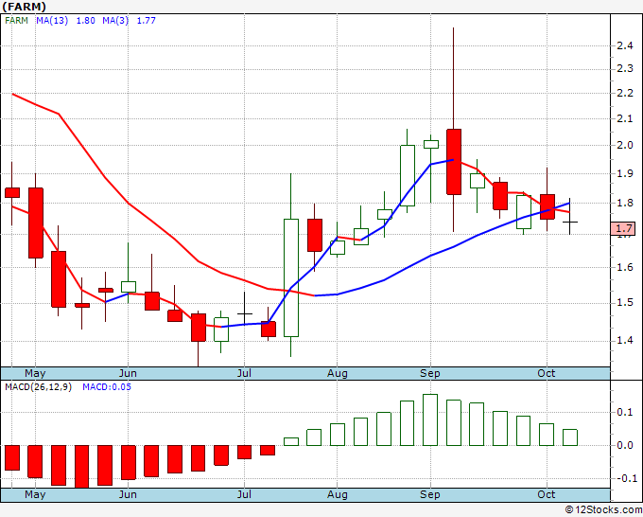
Task: Click the (FARM) chart title
Action: tap(24, 7)
